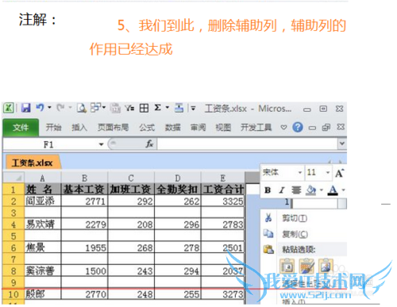Click the Save icon in quick access toolbar

click(25, 108)
